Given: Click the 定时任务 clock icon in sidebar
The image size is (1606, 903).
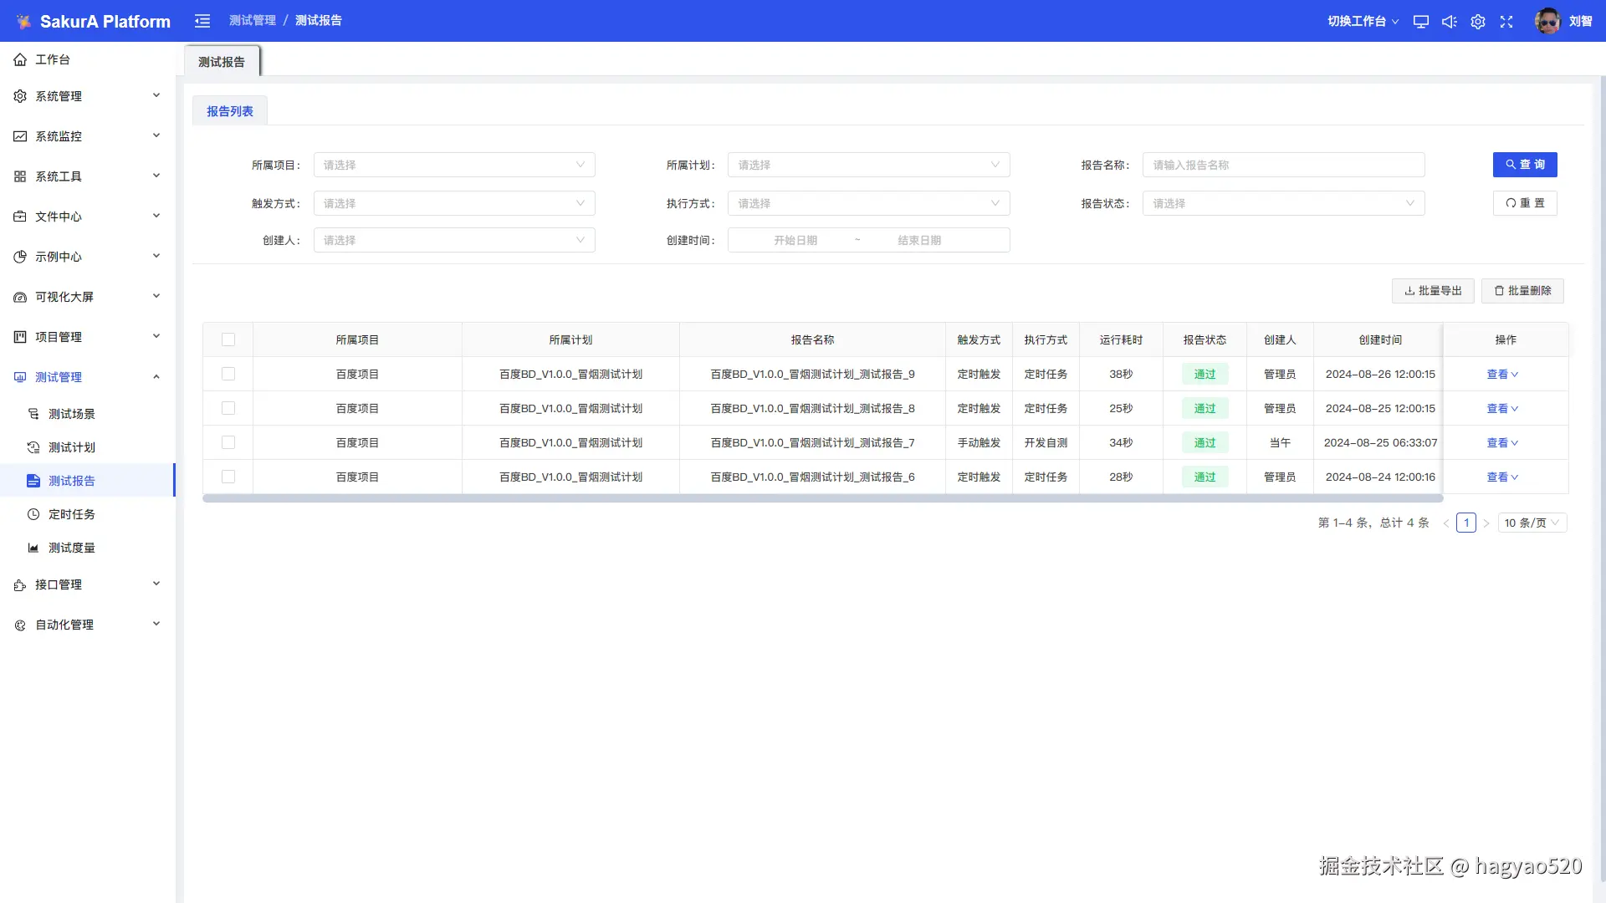Looking at the screenshot, I should coord(33,514).
